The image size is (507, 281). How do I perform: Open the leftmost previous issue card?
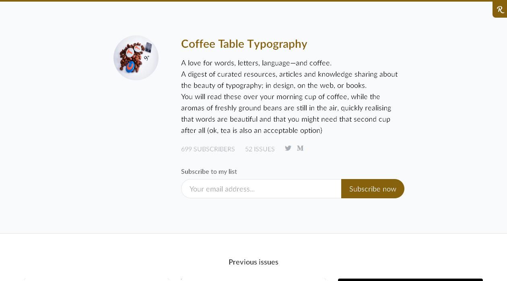[97, 279]
